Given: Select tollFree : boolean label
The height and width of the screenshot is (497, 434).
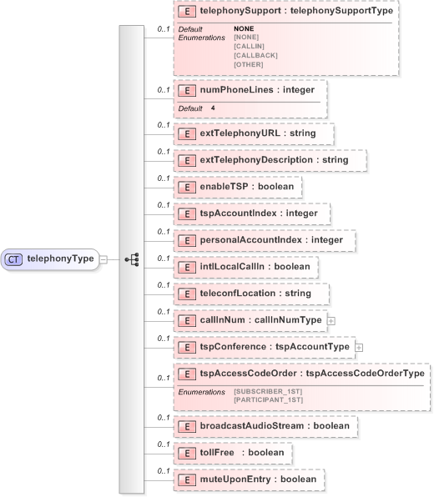Looking at the screenshot, I should 242,452.
